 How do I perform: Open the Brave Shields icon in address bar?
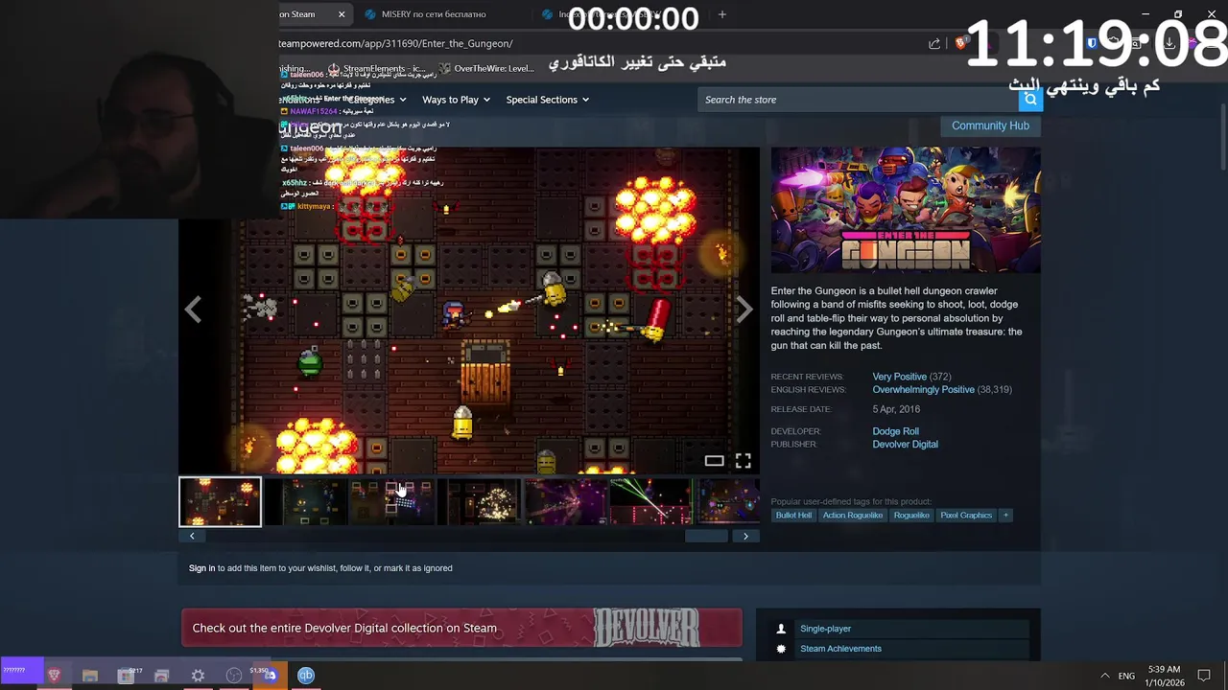pyautogui.click(x=960, y=43)
